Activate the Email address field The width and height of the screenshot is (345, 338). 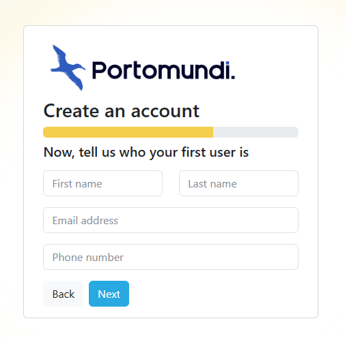coord(171,220)
